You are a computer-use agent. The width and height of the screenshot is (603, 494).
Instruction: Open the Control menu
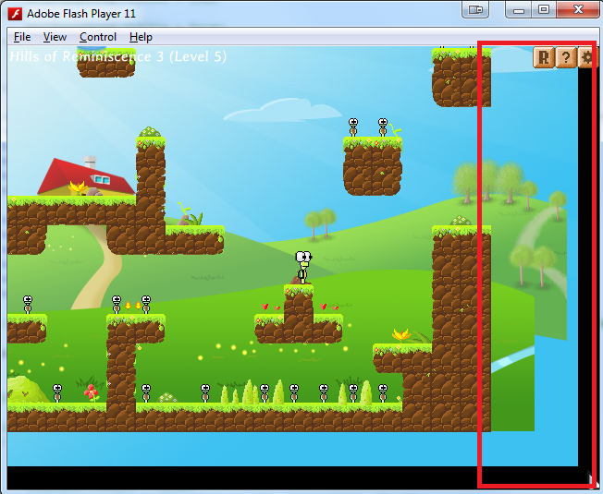pos(98,37)
